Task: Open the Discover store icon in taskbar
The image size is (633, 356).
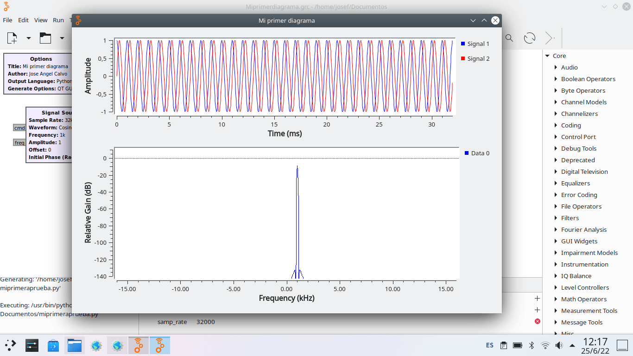Action: pos(53,345)
